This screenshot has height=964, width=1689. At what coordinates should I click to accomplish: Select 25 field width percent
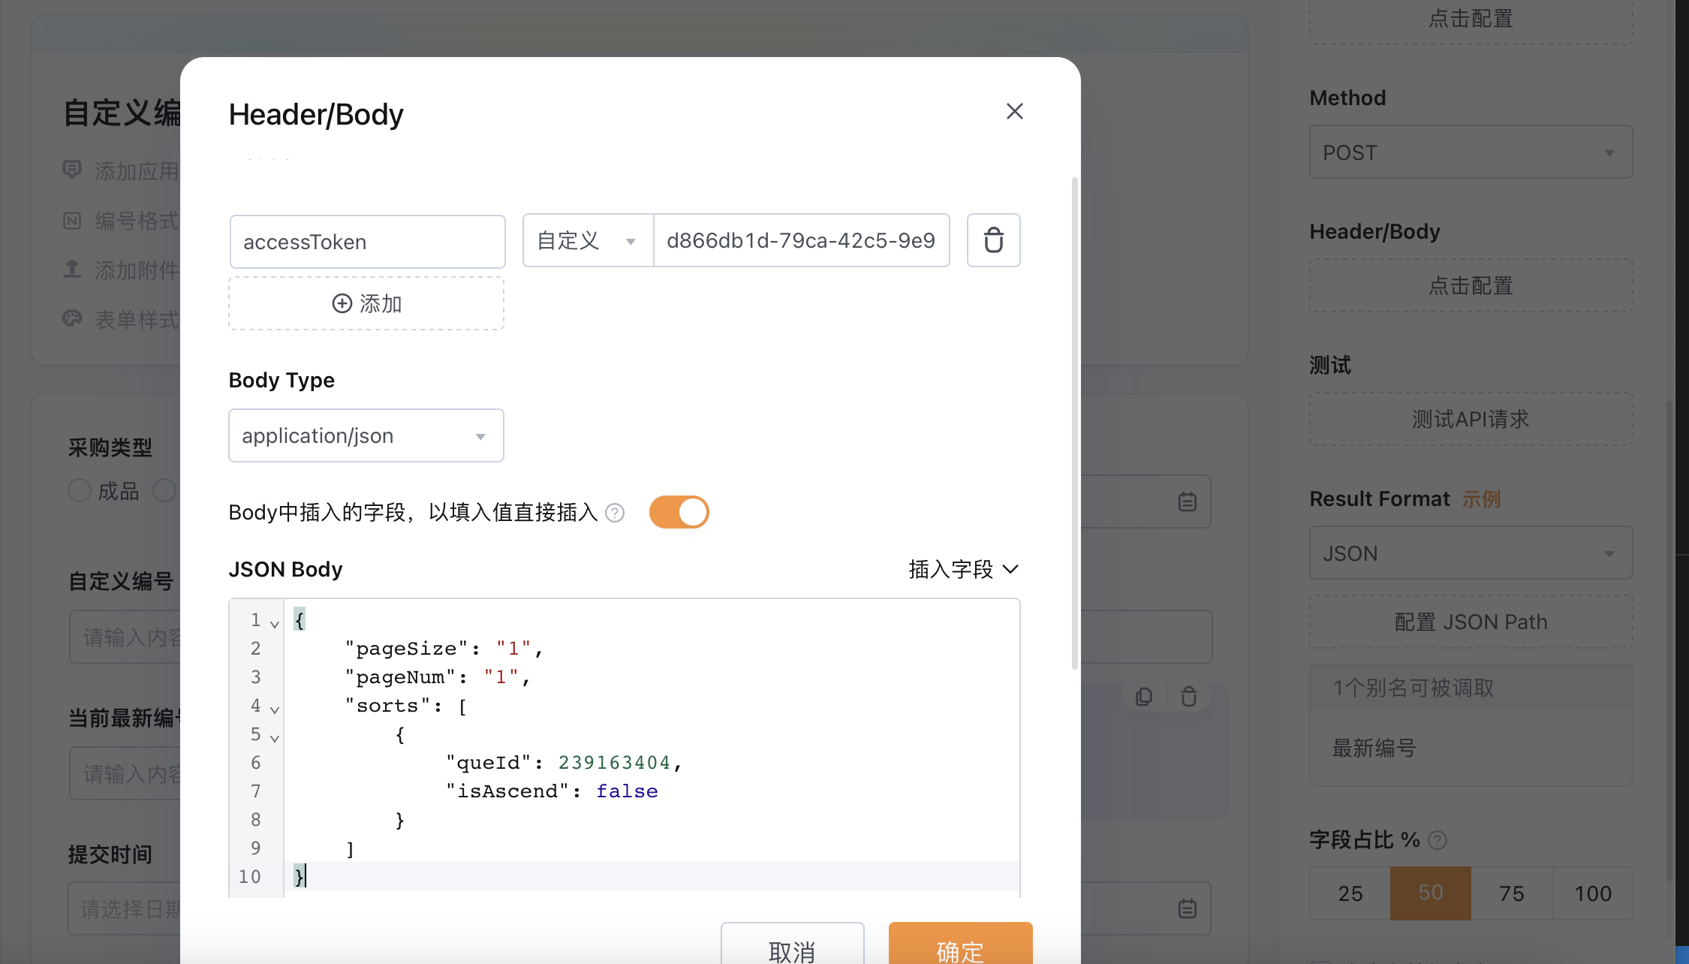(x=1350, y=893)
